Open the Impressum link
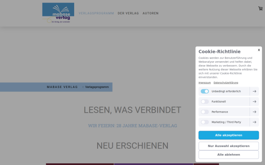265x165 pixels. point(204,83)
